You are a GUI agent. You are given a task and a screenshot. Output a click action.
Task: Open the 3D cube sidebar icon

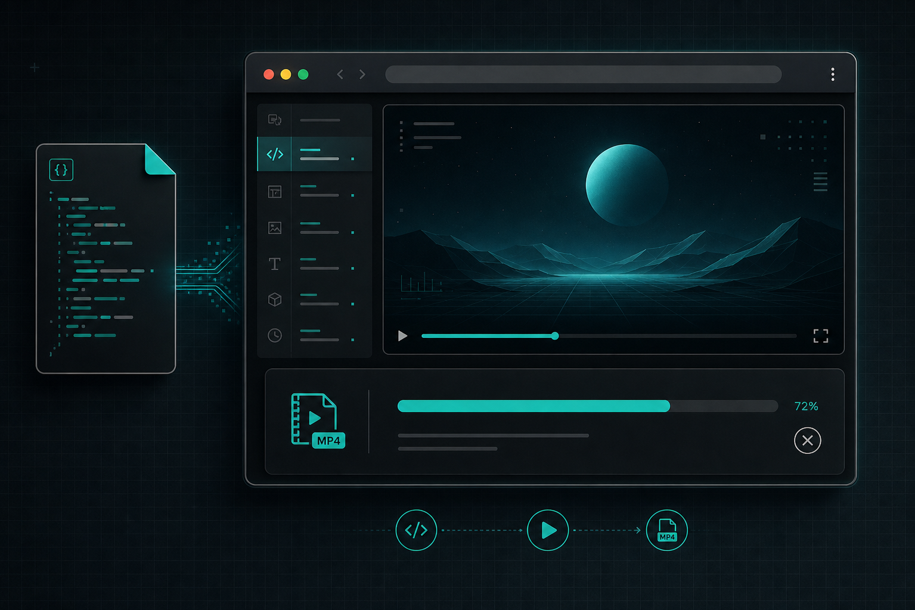[x=275, y=300]
